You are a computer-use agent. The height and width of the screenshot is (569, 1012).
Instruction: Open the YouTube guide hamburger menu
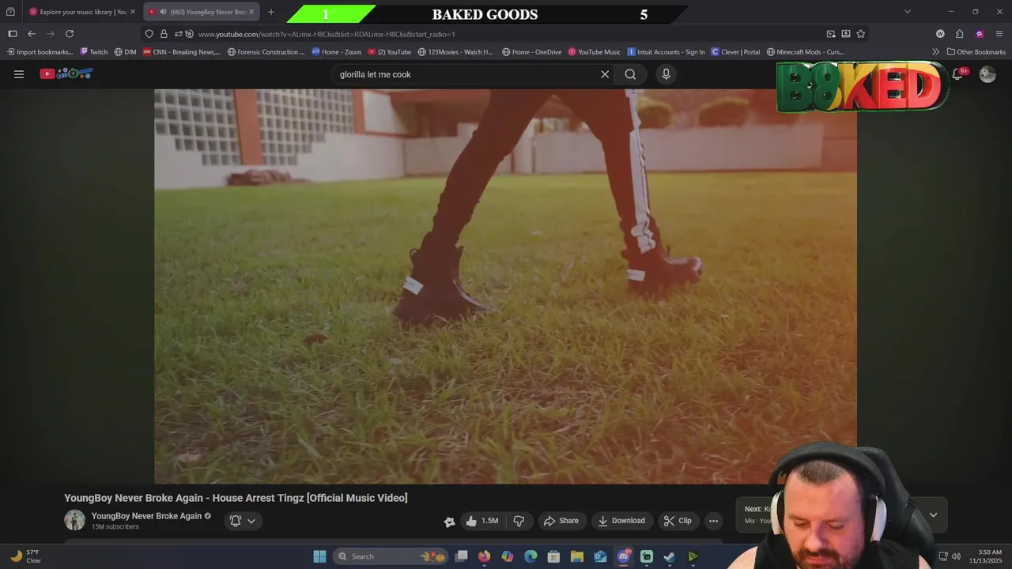[x=19, y=74]
